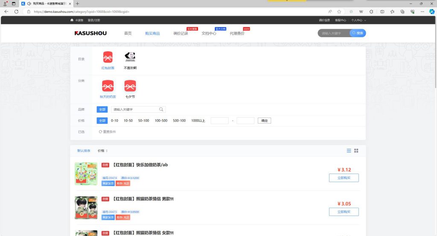Image resolution: width=437 pixels, height=236 pixels.
Task: Open product title 熊猫奶茶情侣 女款tt
Action: pyautogui.click(x=143, y=233)
